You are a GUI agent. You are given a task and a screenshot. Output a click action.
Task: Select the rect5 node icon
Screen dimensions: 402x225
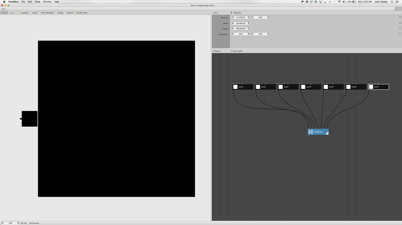(326, 87)
